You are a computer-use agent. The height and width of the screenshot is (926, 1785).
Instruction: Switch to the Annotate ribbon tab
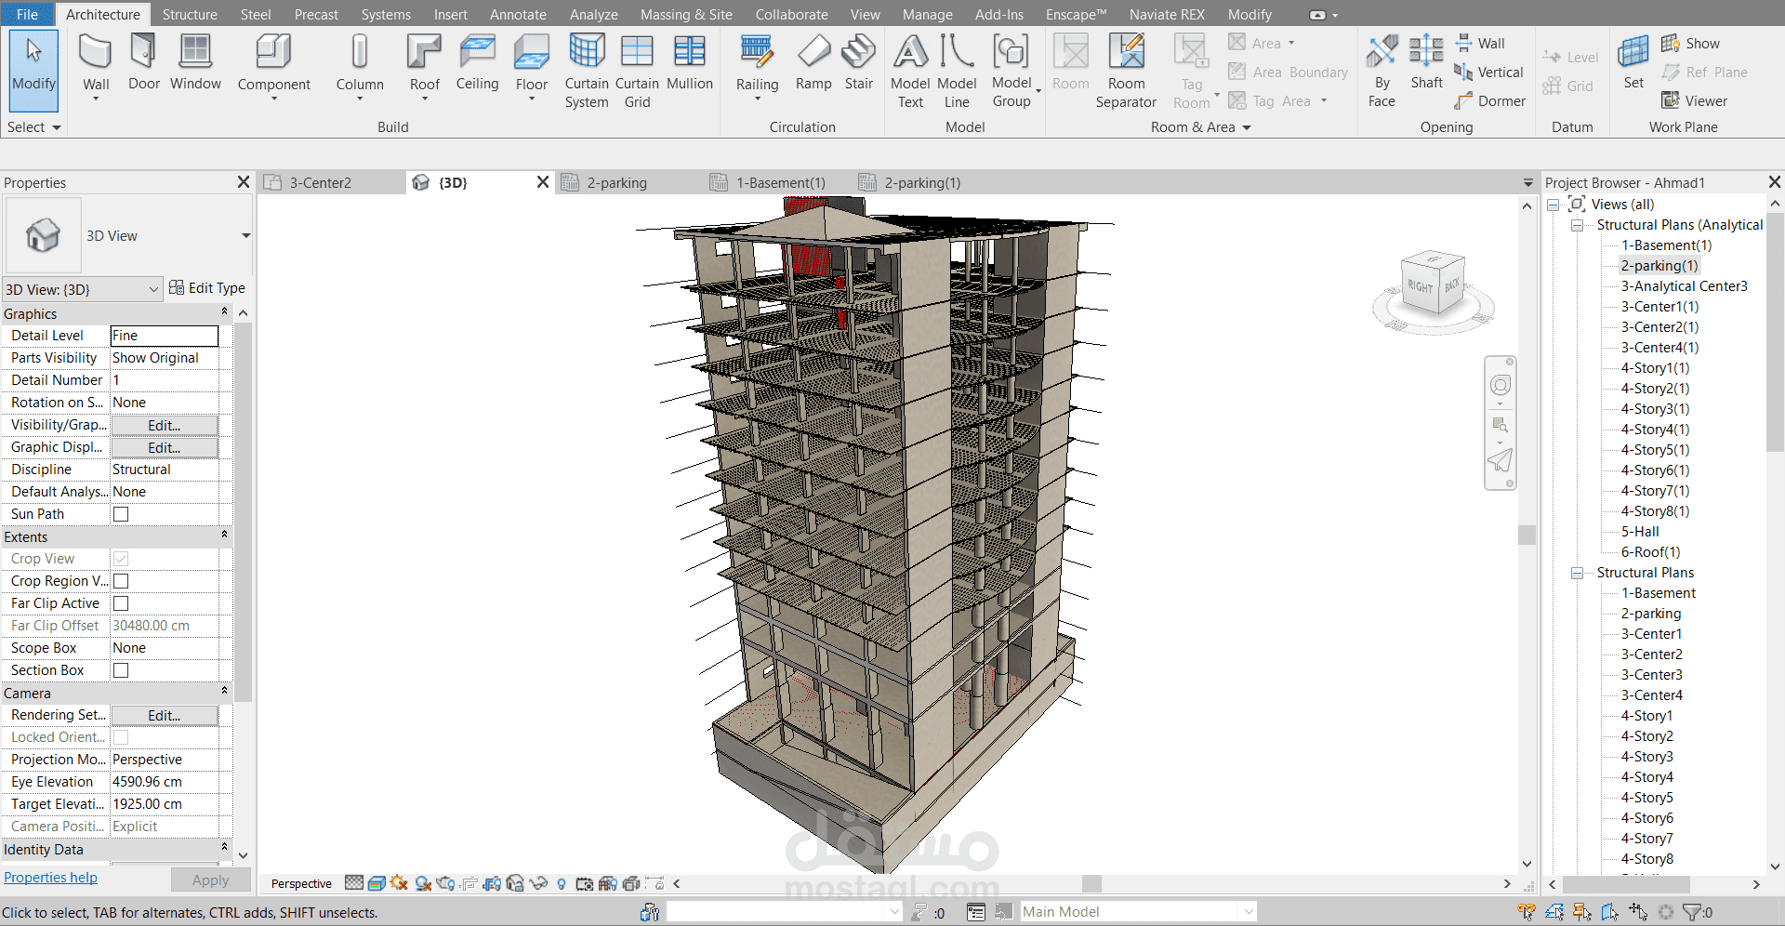click(x=518, y=14)
